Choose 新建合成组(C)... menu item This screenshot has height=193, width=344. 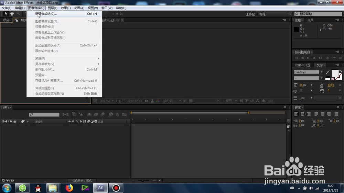[x=64, y=14]
